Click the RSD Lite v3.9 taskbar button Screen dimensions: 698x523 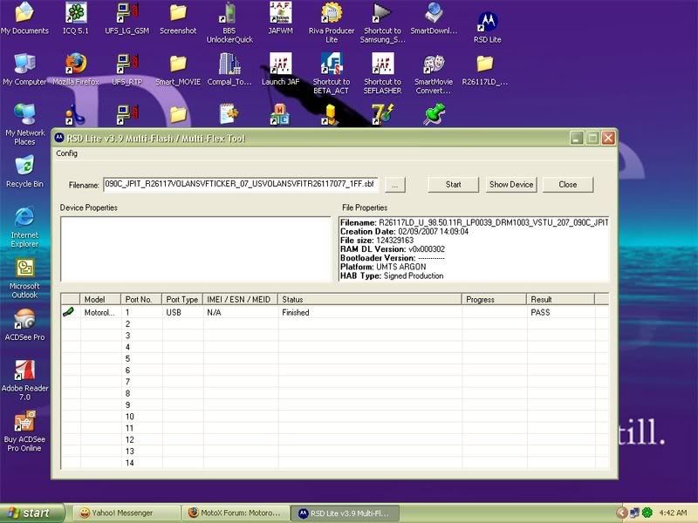(346, 513)
